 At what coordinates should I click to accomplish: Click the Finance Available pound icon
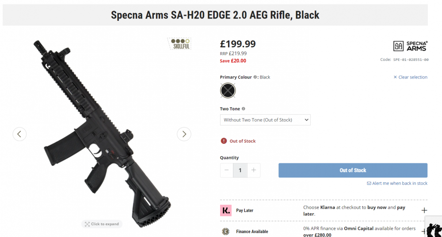pos(226,231)
